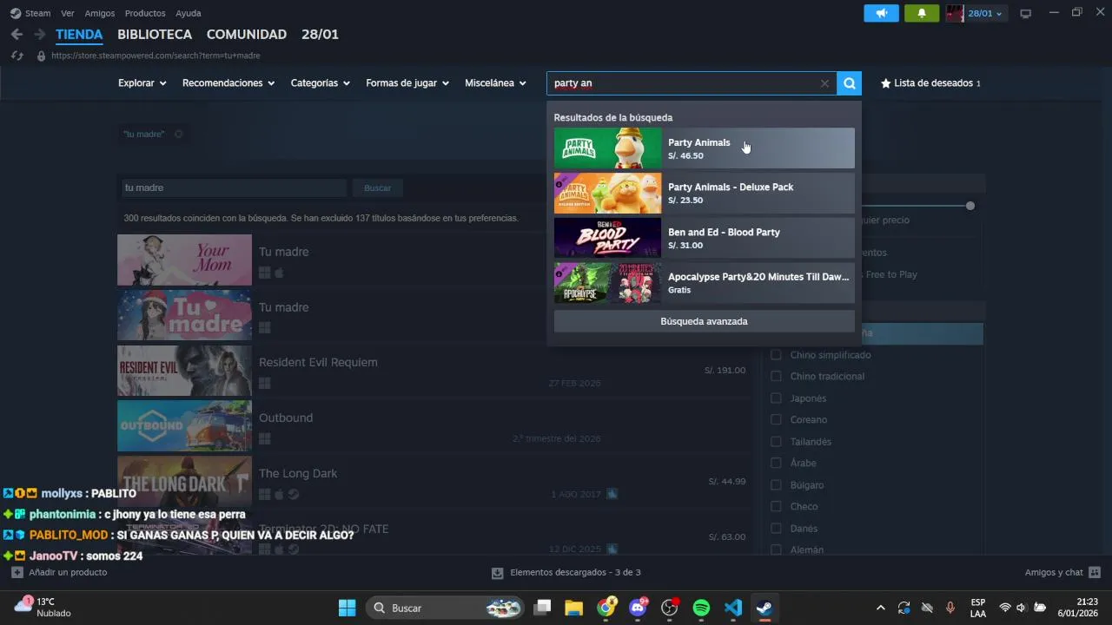1112x625 pixels.
Task: Expand the Formas de jugar dropdown
Action: pos(407,83)
